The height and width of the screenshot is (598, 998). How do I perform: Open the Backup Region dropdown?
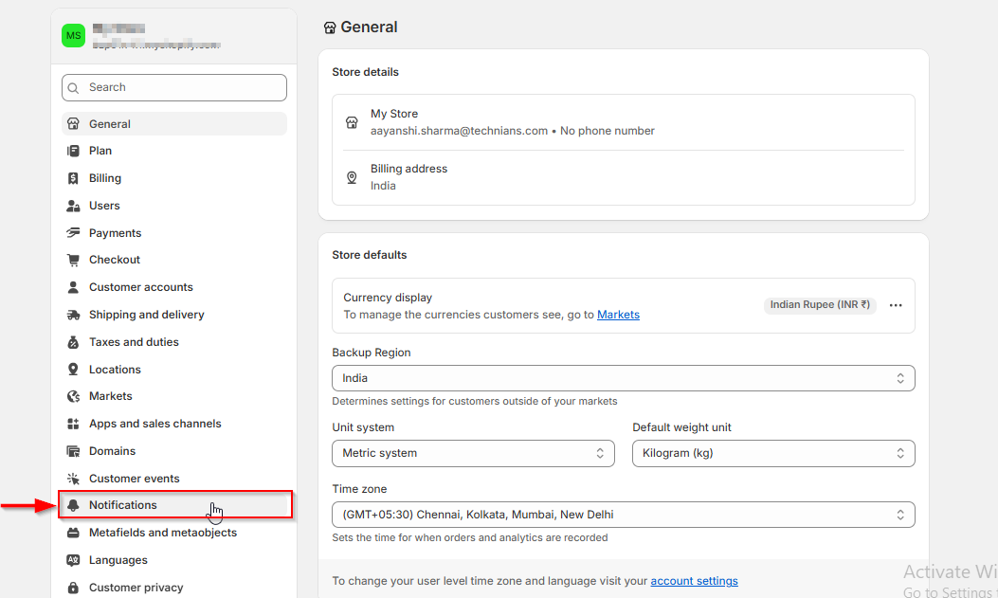coord(623,378)
